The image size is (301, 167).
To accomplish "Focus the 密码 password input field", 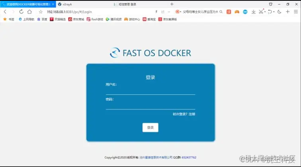I will 150,106.
